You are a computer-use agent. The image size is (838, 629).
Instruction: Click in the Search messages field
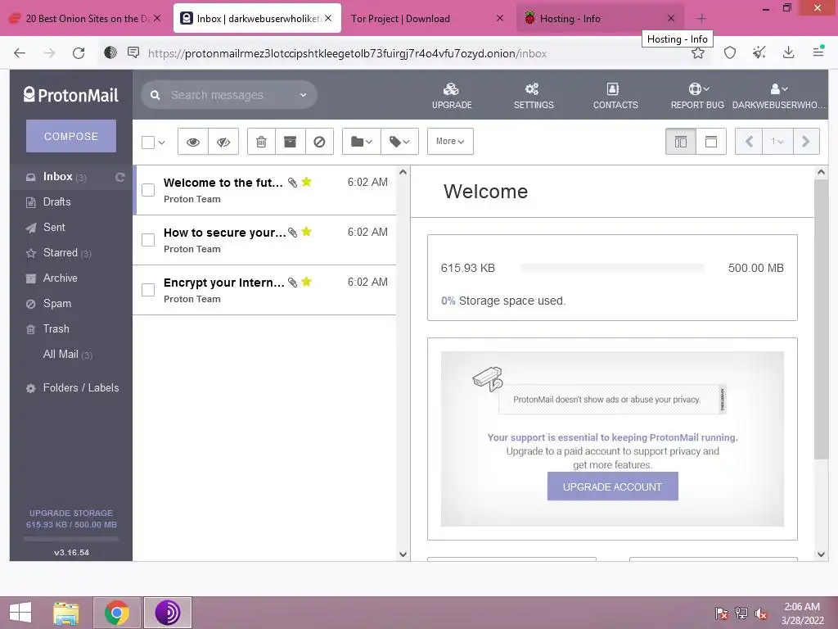click(229, 95)
